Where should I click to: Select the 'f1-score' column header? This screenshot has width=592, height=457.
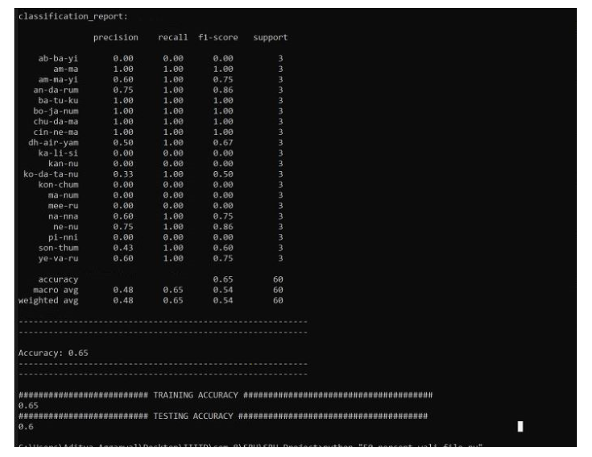point(218,37)
